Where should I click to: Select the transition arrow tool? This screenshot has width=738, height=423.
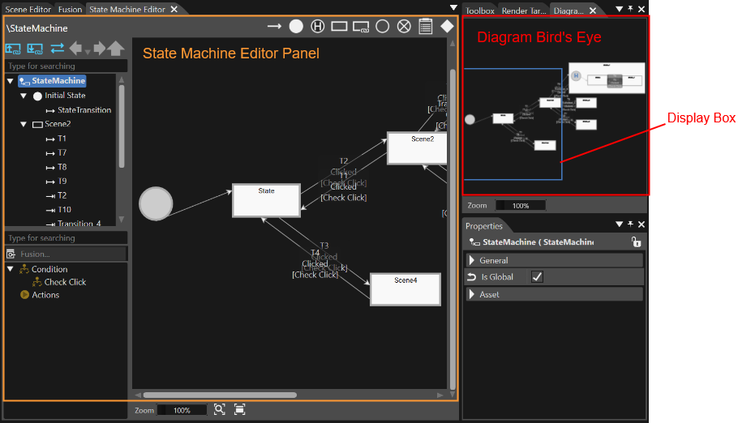[274, 27]
